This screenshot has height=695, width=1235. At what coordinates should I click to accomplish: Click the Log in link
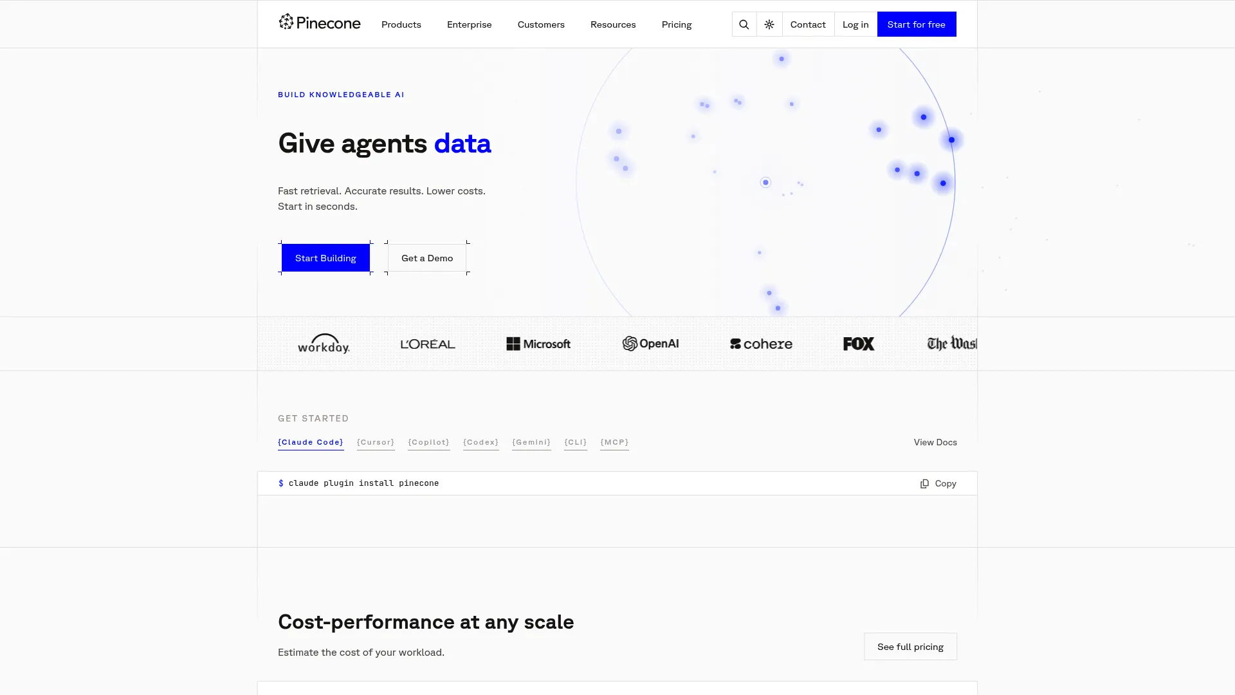pyautogui.click(x=855, y=24)
